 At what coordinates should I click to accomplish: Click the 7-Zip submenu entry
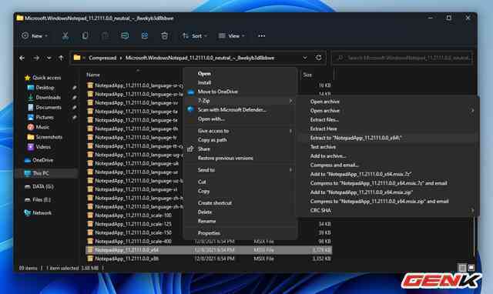click(x=240, y=101)
